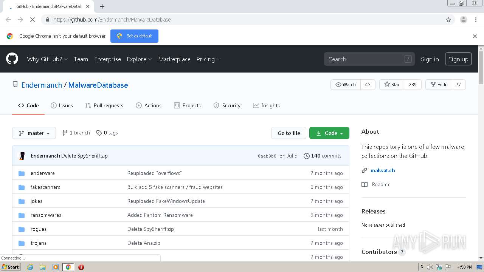Screen dimensions: 484x272
Task: Watch the repository
Action: pyautogui.click(x=346, y=85)
